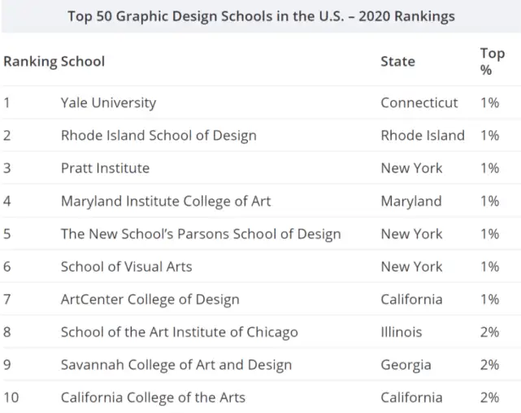
Task: Click the Ranking column header
Action: click(30, 61)
